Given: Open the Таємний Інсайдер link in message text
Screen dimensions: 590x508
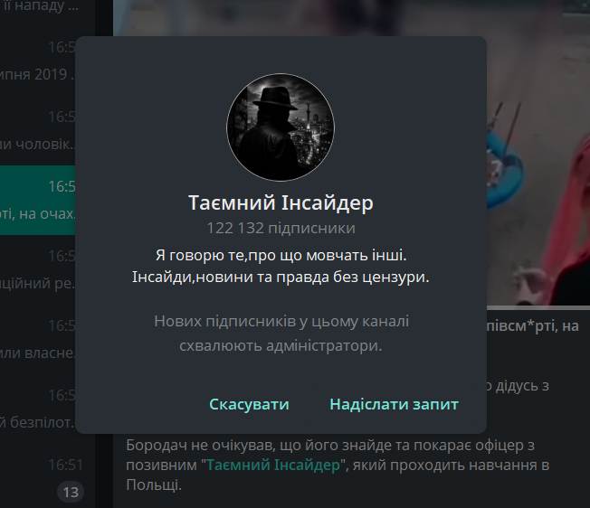Looking at the screenshot, I should click(273, 466).
